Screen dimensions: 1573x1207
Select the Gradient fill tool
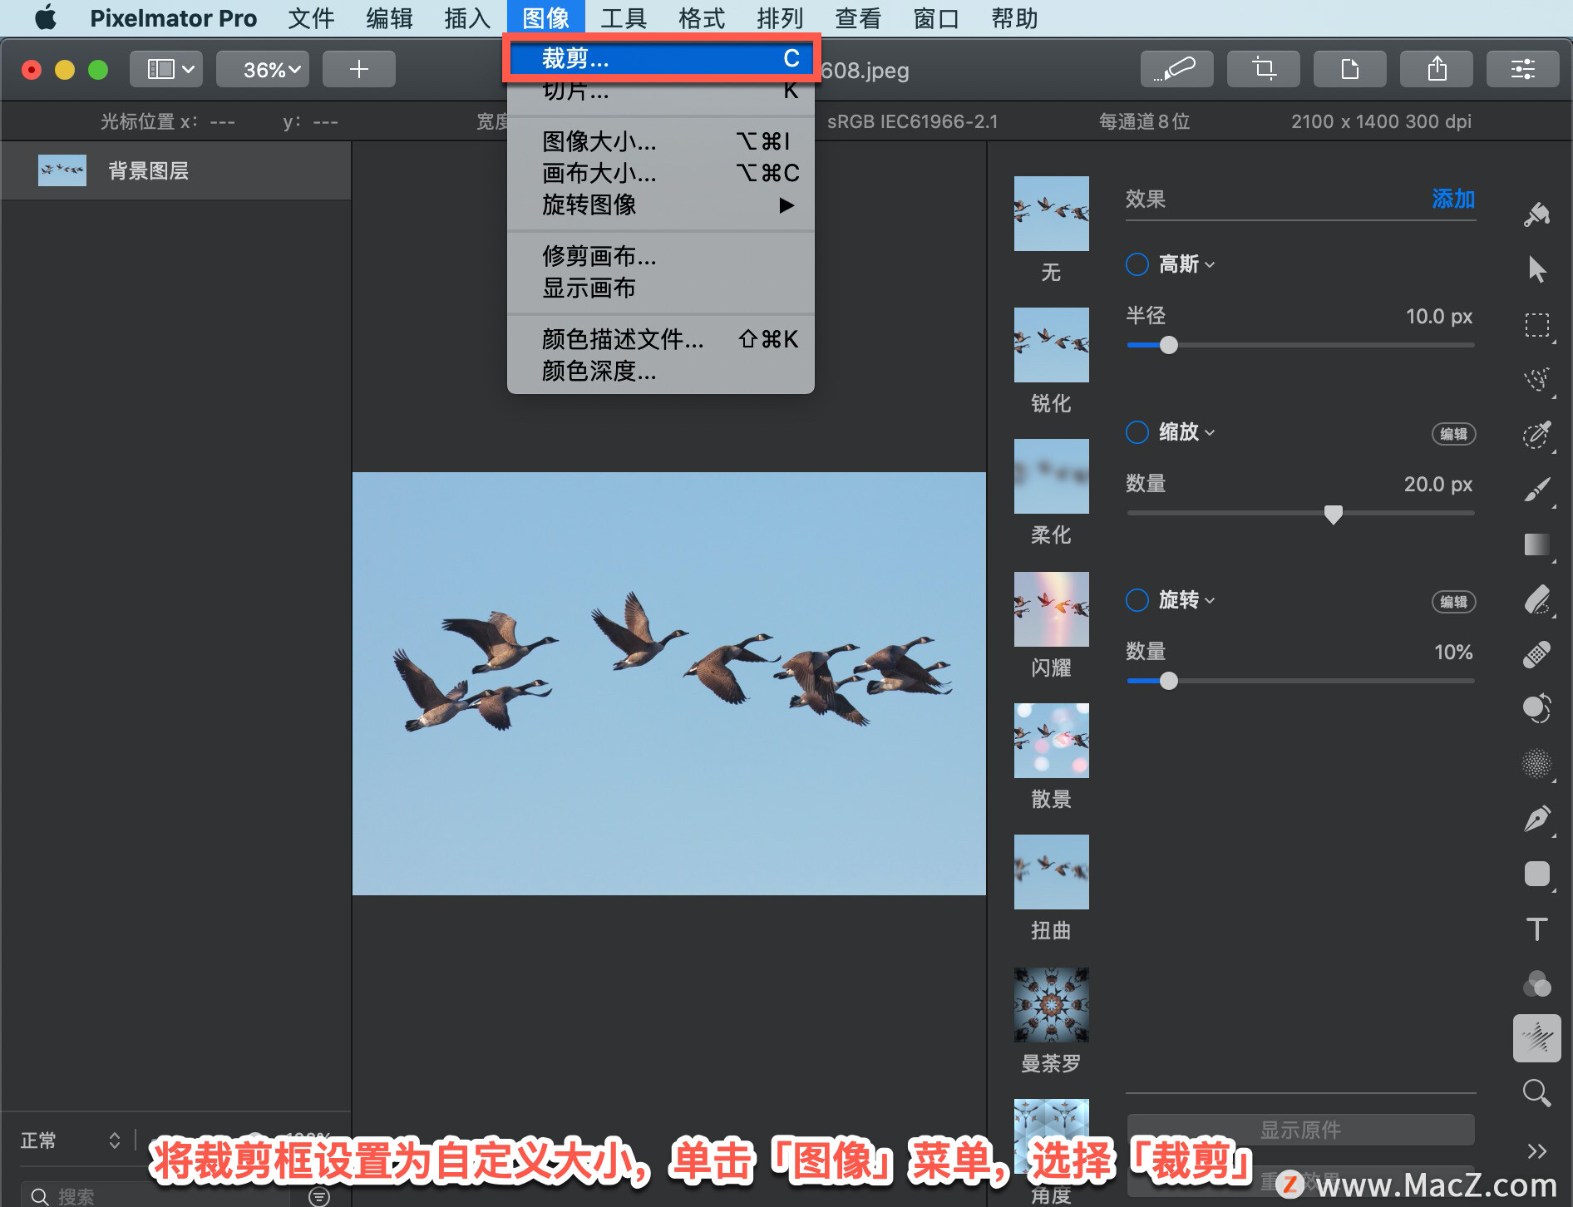(x=1536, y=544)
